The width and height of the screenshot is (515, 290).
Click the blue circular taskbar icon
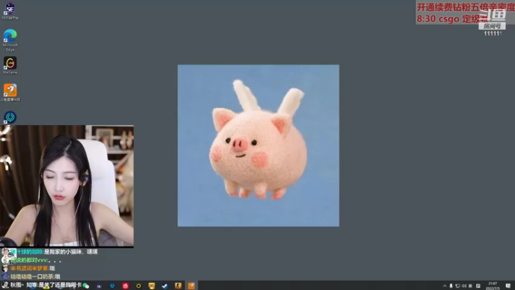pos(112,285)
